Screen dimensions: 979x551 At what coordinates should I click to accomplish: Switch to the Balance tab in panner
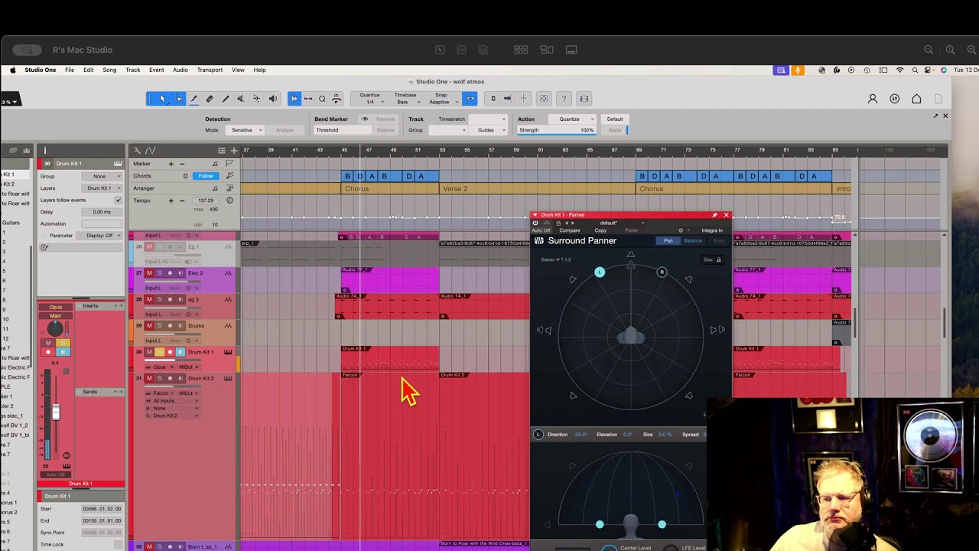(692, 241)
